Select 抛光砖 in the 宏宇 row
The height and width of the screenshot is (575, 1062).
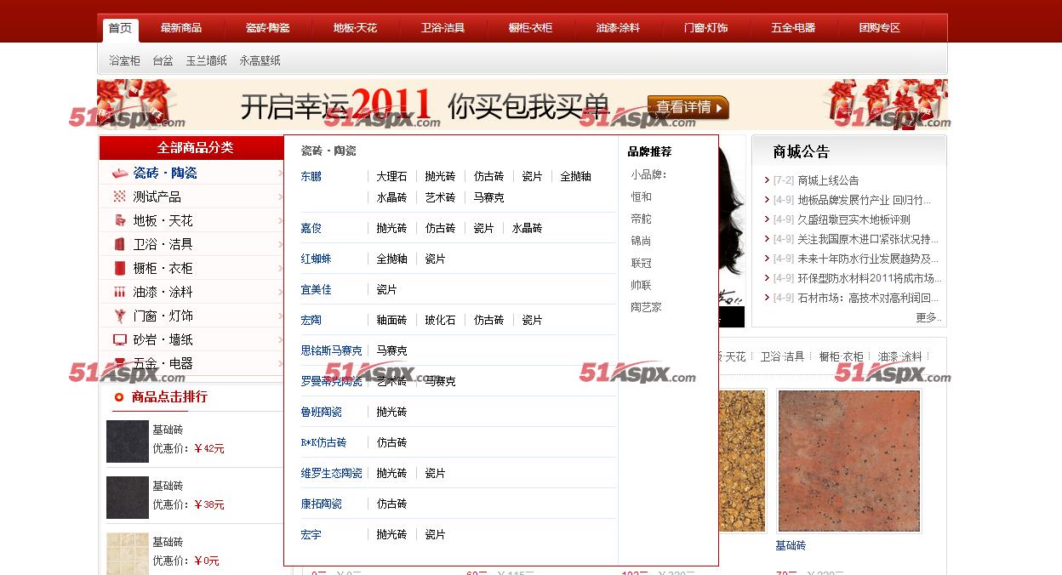392,534
